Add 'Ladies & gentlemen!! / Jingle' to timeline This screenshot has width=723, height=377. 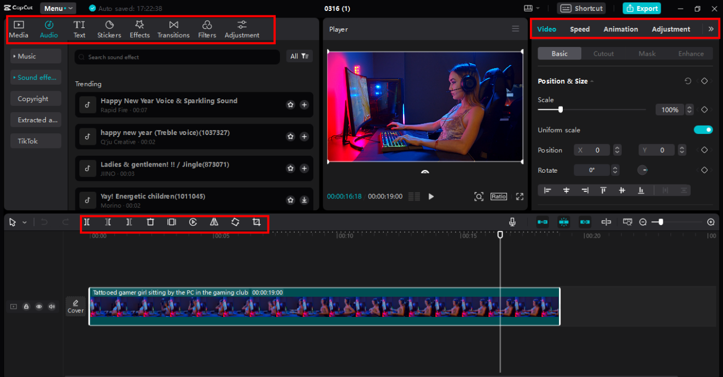click(305, 168)
